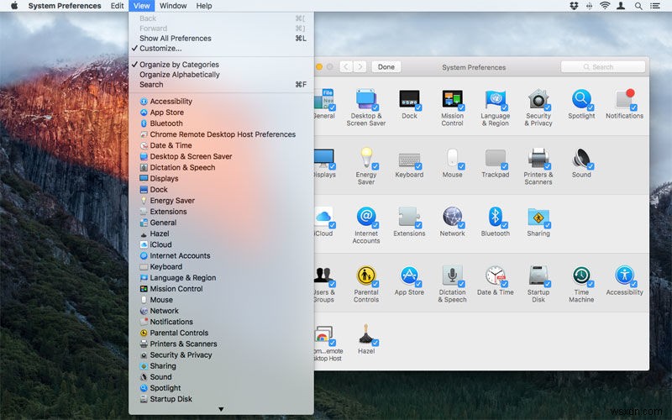The image size is (672, 420).
Task: Open the Edit menu in the menu bar
Action: 118,6
